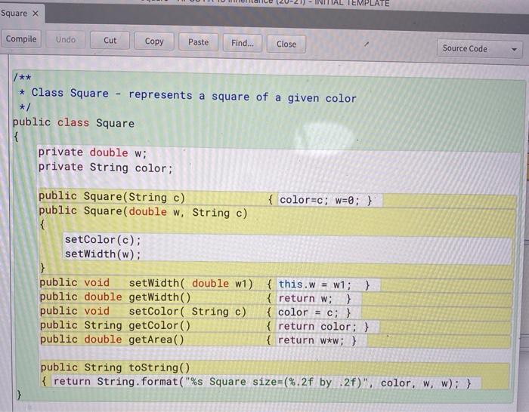Click the Copy button
The width and height of the screenshot is (529, 412).
pos(154,42)
